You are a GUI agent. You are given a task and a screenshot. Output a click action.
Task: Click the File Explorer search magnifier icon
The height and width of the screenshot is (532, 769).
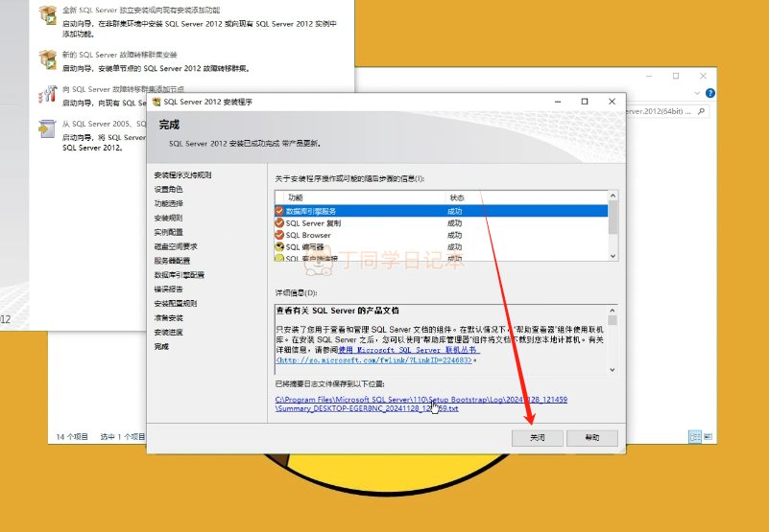pyautogui.click(x=701, y=112)
